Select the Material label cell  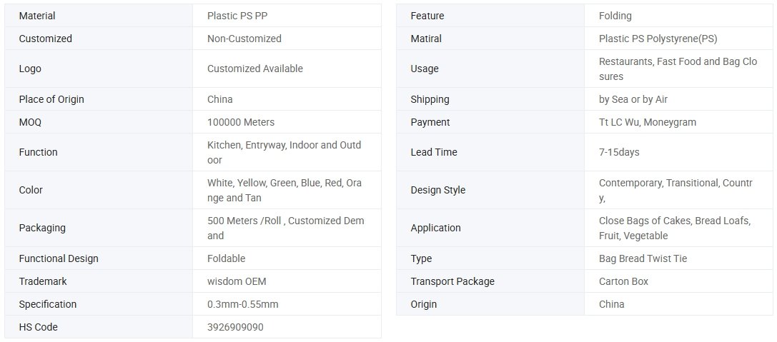pyautogui.click(x=99, y=16)
